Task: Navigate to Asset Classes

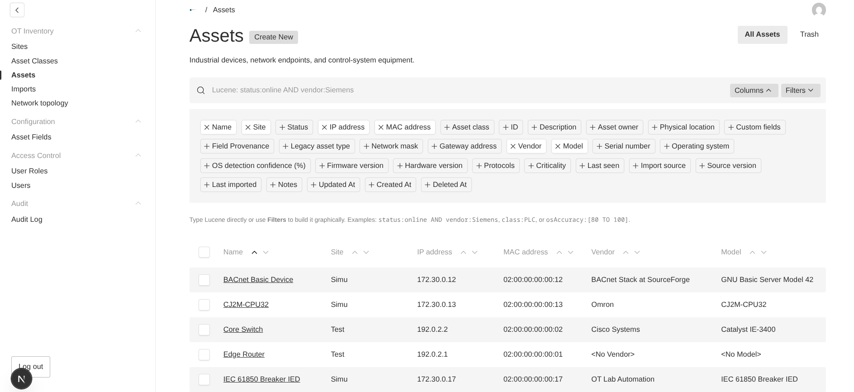Action: coord(34,61)
